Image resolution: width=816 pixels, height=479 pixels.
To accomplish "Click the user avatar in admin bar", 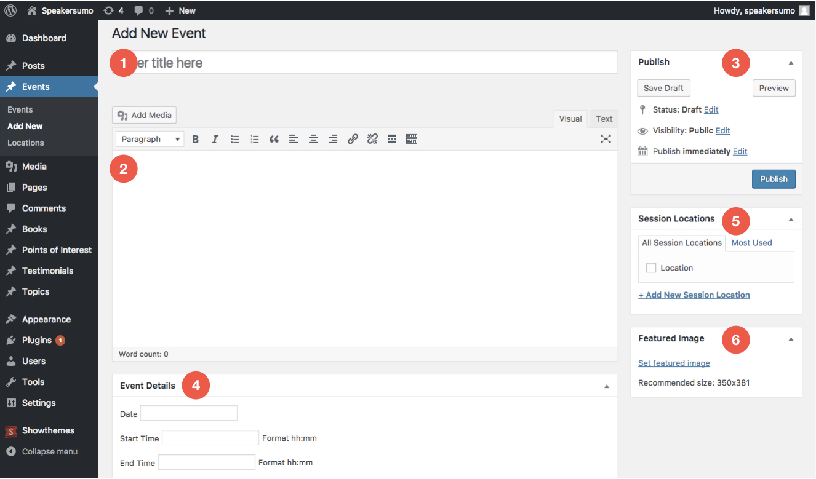I will [804, 10].
